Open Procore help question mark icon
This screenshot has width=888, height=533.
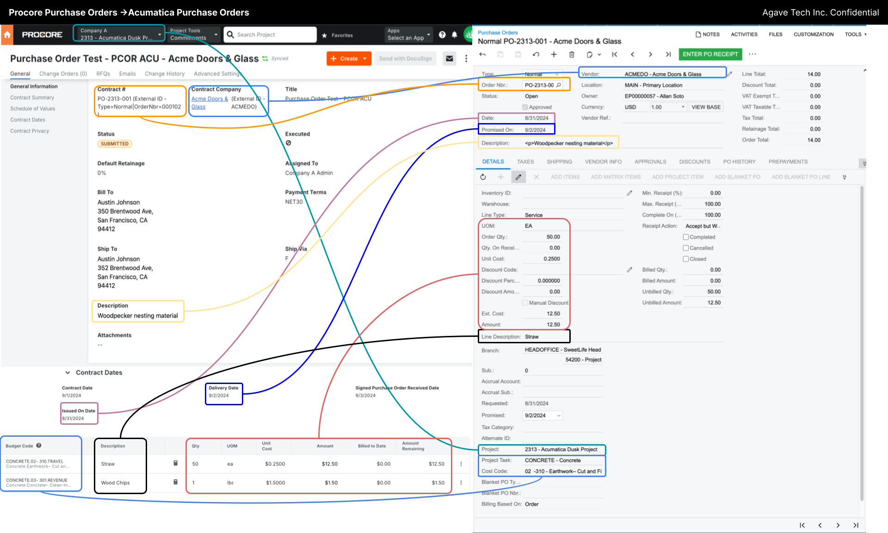coord(442,35)
